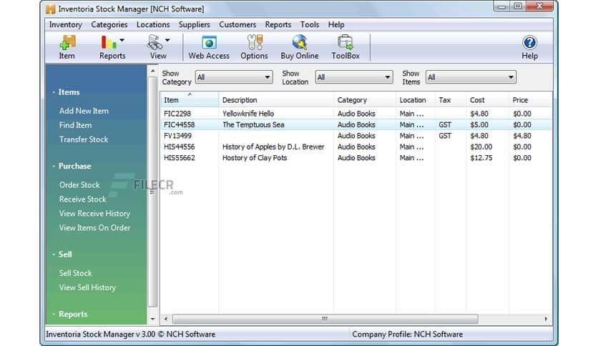Open the Suppliers menu

tap(194, 24)
